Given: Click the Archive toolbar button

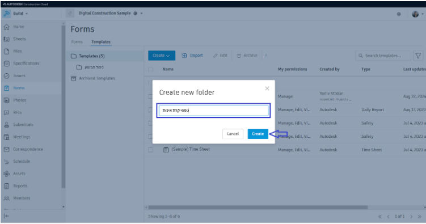Looking at the screenshot, I should (247, 56).
